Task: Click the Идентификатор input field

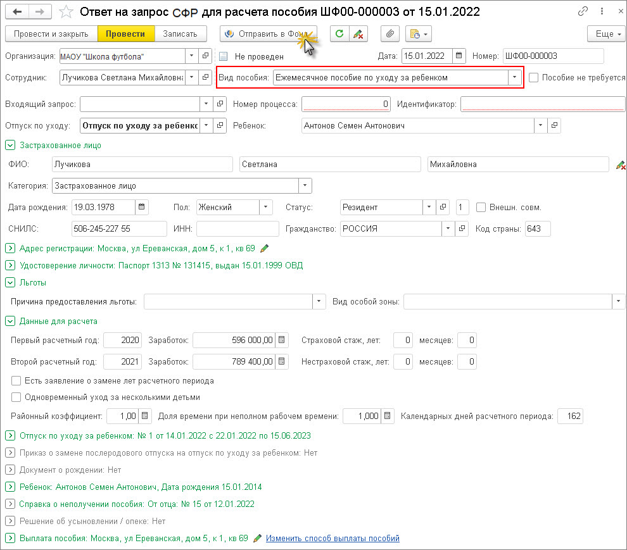Action: tap(543, 104)
